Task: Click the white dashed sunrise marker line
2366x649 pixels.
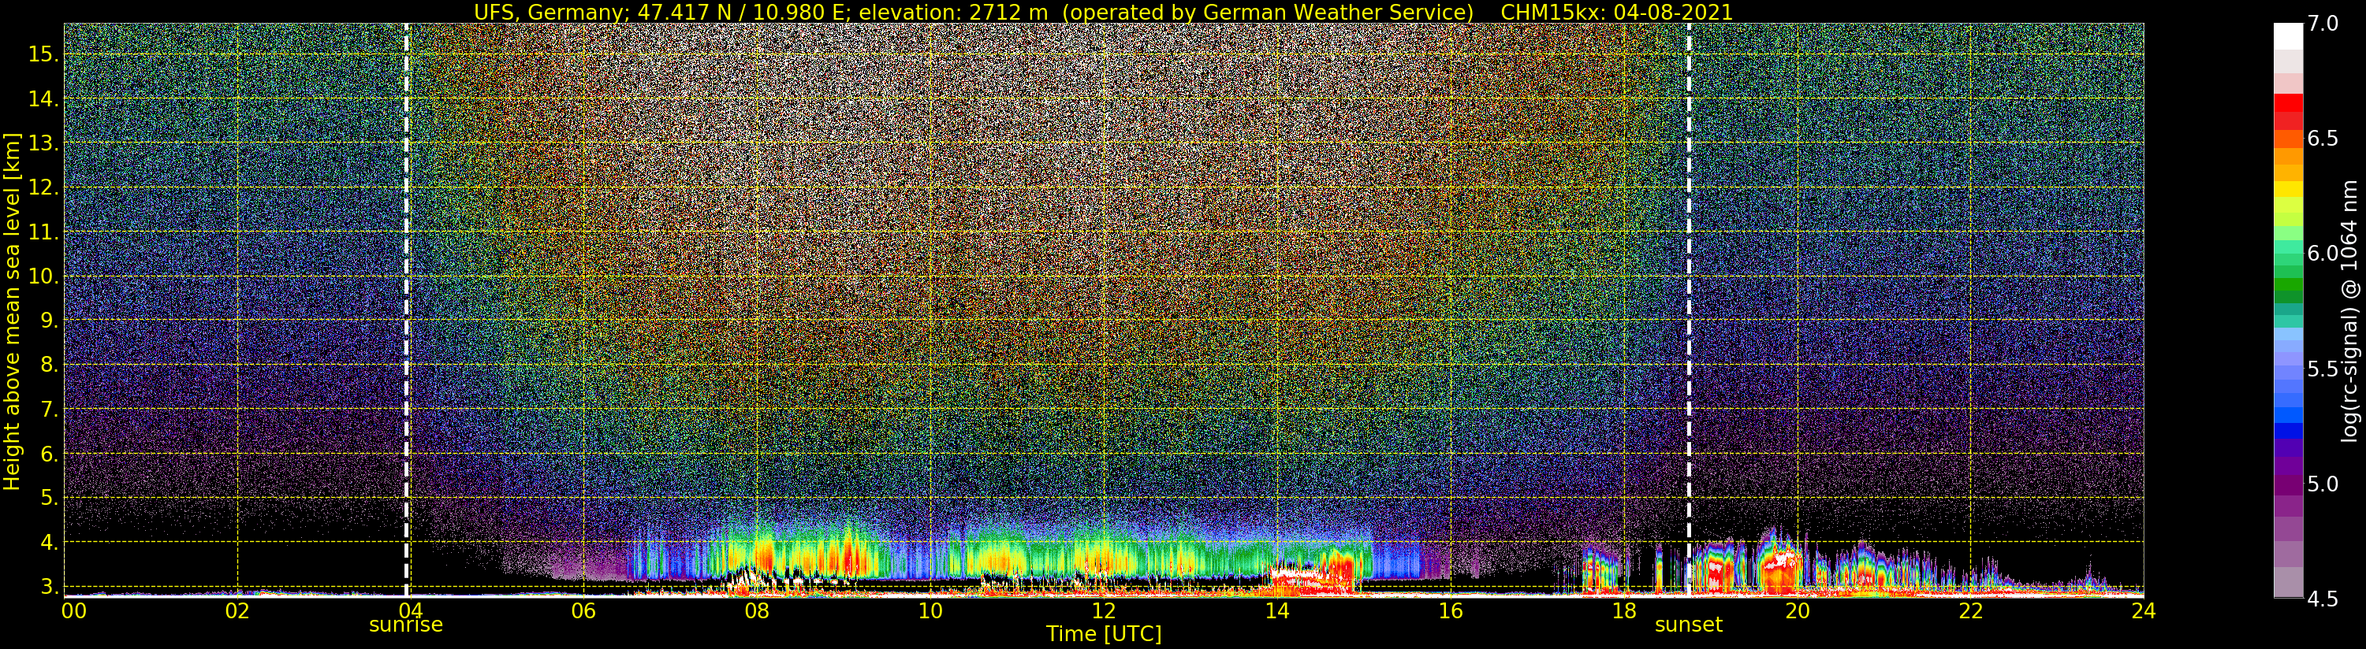Action: point(406,310)
